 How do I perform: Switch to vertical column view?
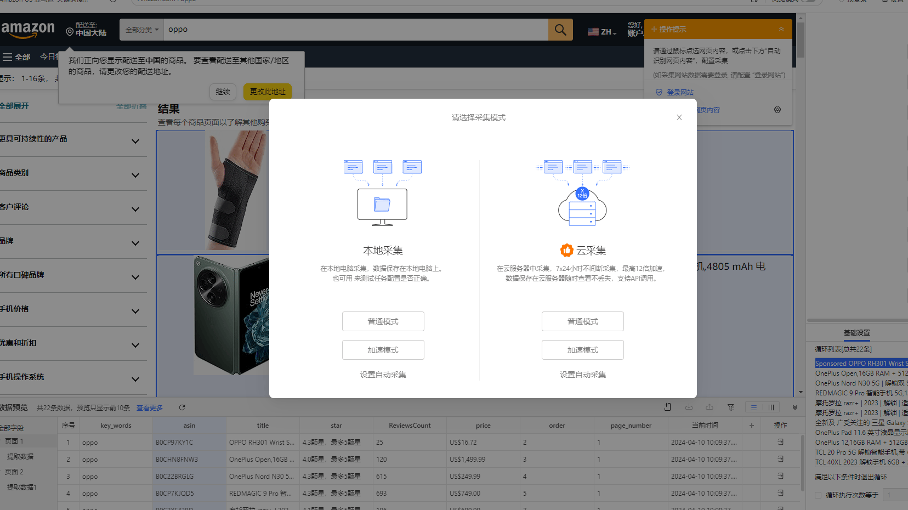771,407
